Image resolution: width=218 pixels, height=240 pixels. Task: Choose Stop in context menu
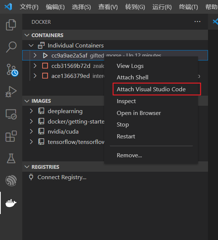pyautogui.click(x=123, y=125)
